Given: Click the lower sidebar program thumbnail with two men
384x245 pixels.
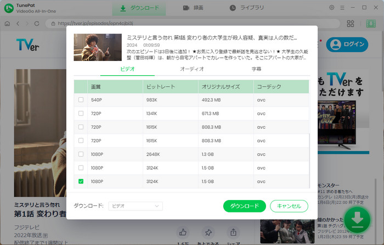Looking at the screenshot, I should click(x=287, y=231).
